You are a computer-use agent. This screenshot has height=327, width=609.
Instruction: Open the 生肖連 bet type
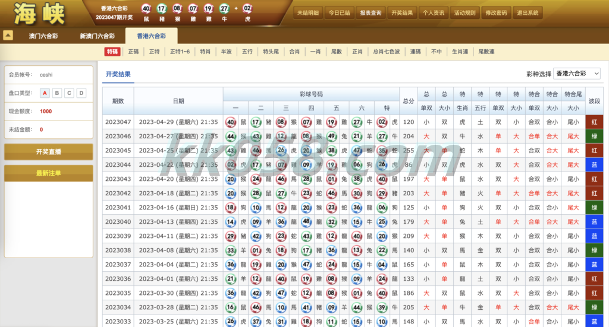pyautogui.click(x=460, y=52)
